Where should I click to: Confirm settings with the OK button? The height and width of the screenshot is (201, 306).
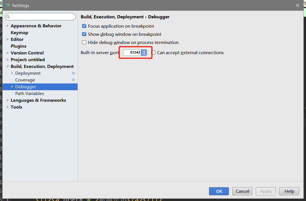(x=219, y=191)
